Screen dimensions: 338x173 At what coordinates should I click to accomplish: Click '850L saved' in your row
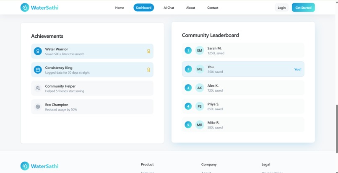(x=215, y=72)
